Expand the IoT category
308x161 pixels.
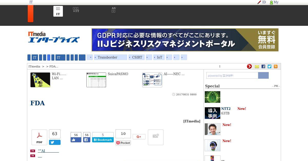pyautogui.click(x=159, y=57)
